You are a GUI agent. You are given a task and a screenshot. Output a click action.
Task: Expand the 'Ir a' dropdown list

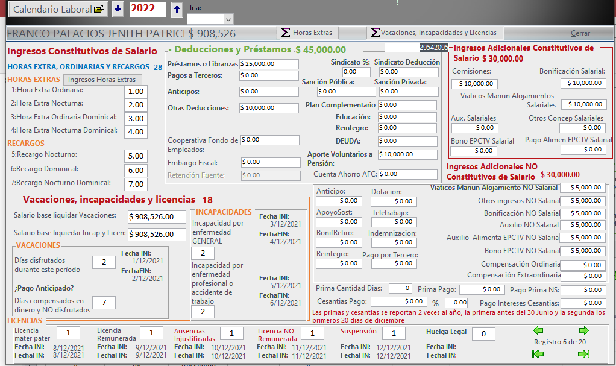pos(228,19)
